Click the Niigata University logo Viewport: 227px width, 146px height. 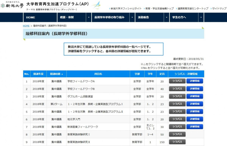pyautogui.click(x=12, y=5)
